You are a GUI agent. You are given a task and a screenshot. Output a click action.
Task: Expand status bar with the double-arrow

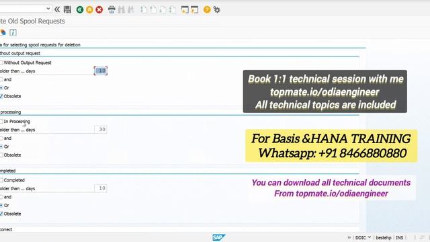pos(349,237)
